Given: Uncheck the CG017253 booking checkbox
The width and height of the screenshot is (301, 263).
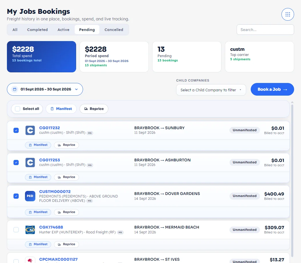Looking at the screenshot, I should click(x=16, y=163).
